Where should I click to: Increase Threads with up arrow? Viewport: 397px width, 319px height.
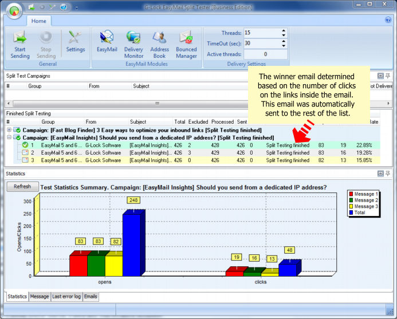(284, 30)
